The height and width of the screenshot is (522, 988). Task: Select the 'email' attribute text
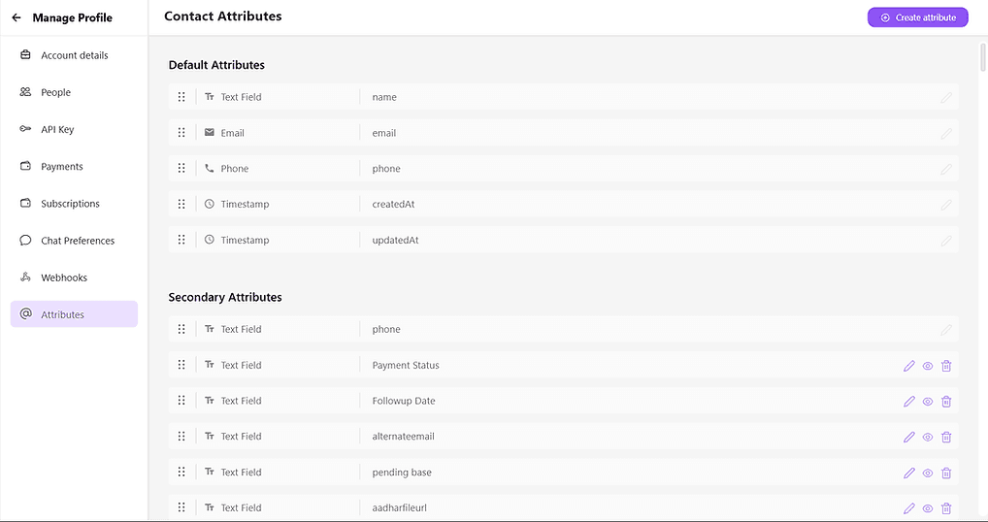click(383, 133)
